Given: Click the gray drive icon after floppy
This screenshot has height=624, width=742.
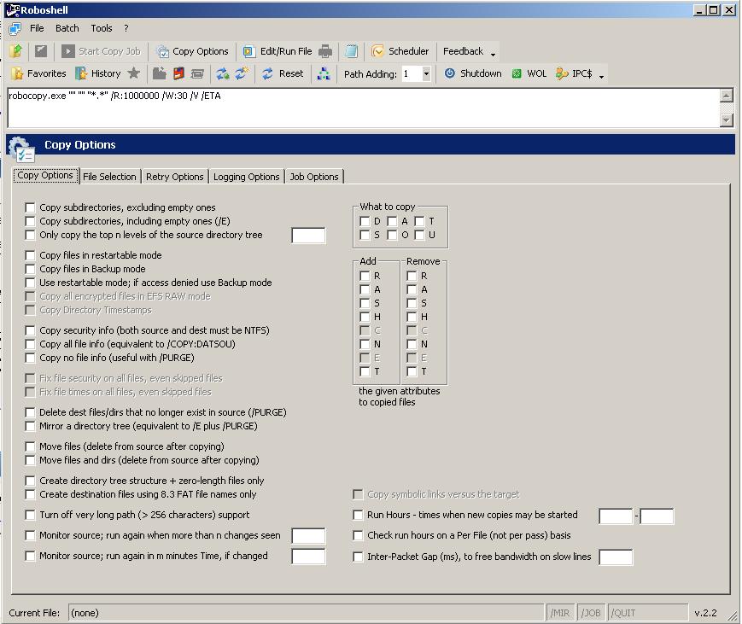Looking at the screenshot, I should click(197, 73).
